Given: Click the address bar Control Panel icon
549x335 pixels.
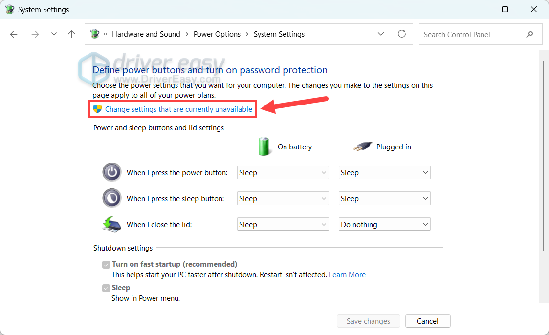Looking at the screenshot, I should (x=94, y=34).
